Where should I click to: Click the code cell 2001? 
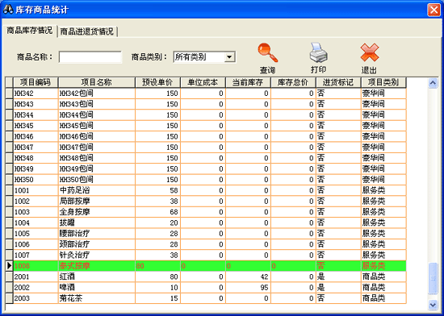(36, 276)
